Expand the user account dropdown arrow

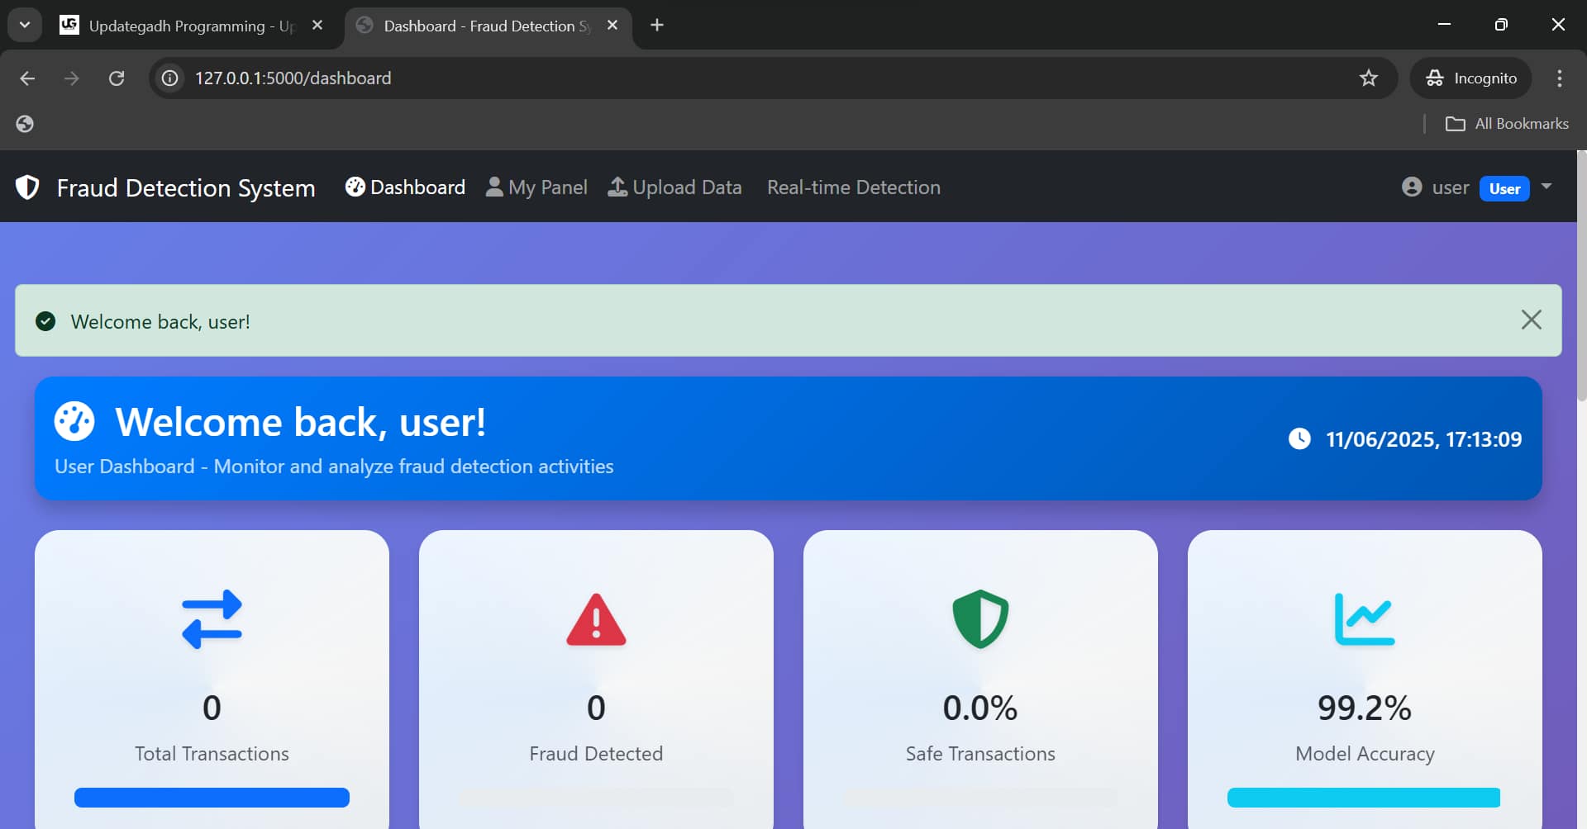coord(1546,187)
